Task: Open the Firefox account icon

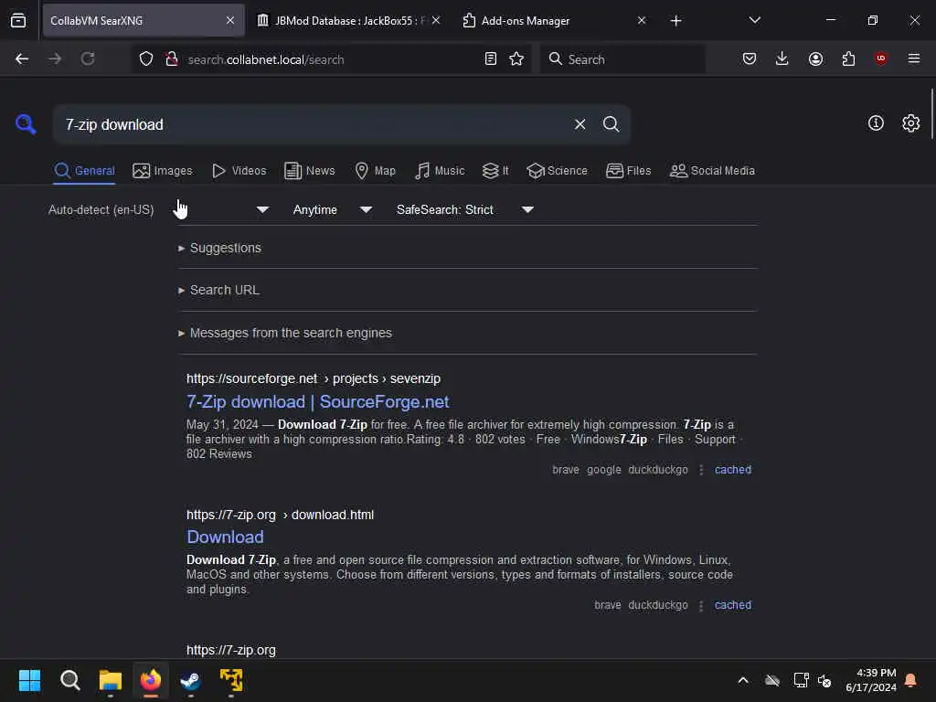Action: coord(815,58)
